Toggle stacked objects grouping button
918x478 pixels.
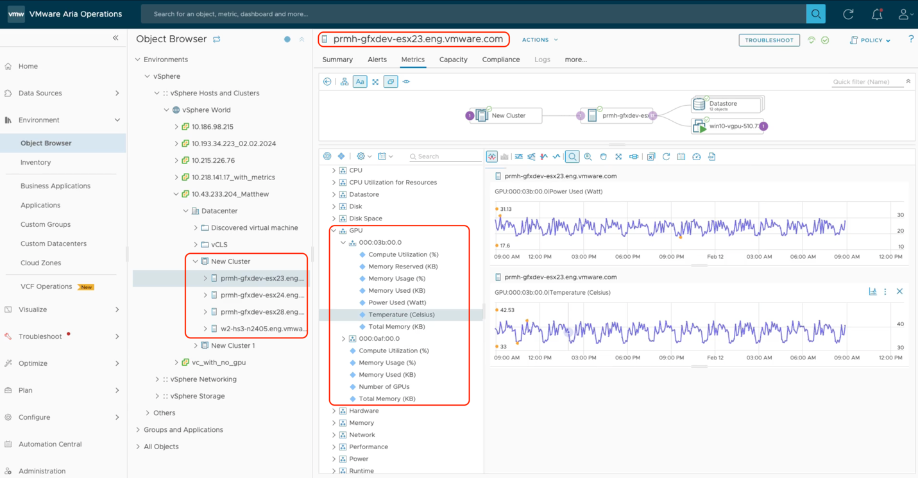[391, 81]
